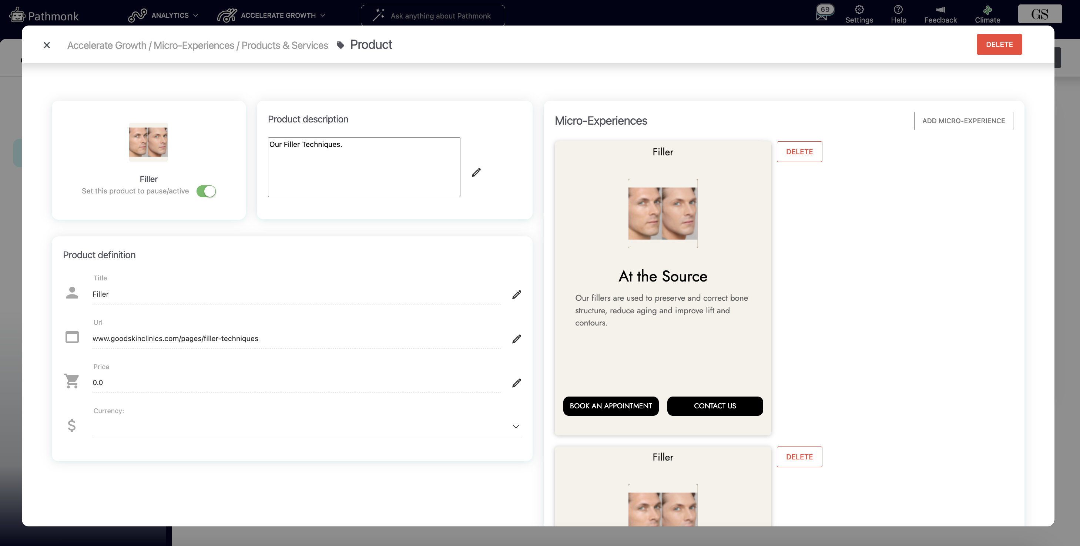1080x546 pixels.
Task: Go to Products & Services breadcrumb
Action: 284,45
